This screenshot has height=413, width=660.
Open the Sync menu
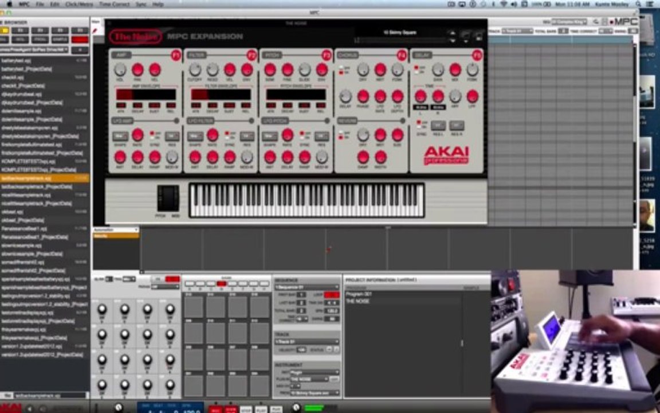[141, 4]
